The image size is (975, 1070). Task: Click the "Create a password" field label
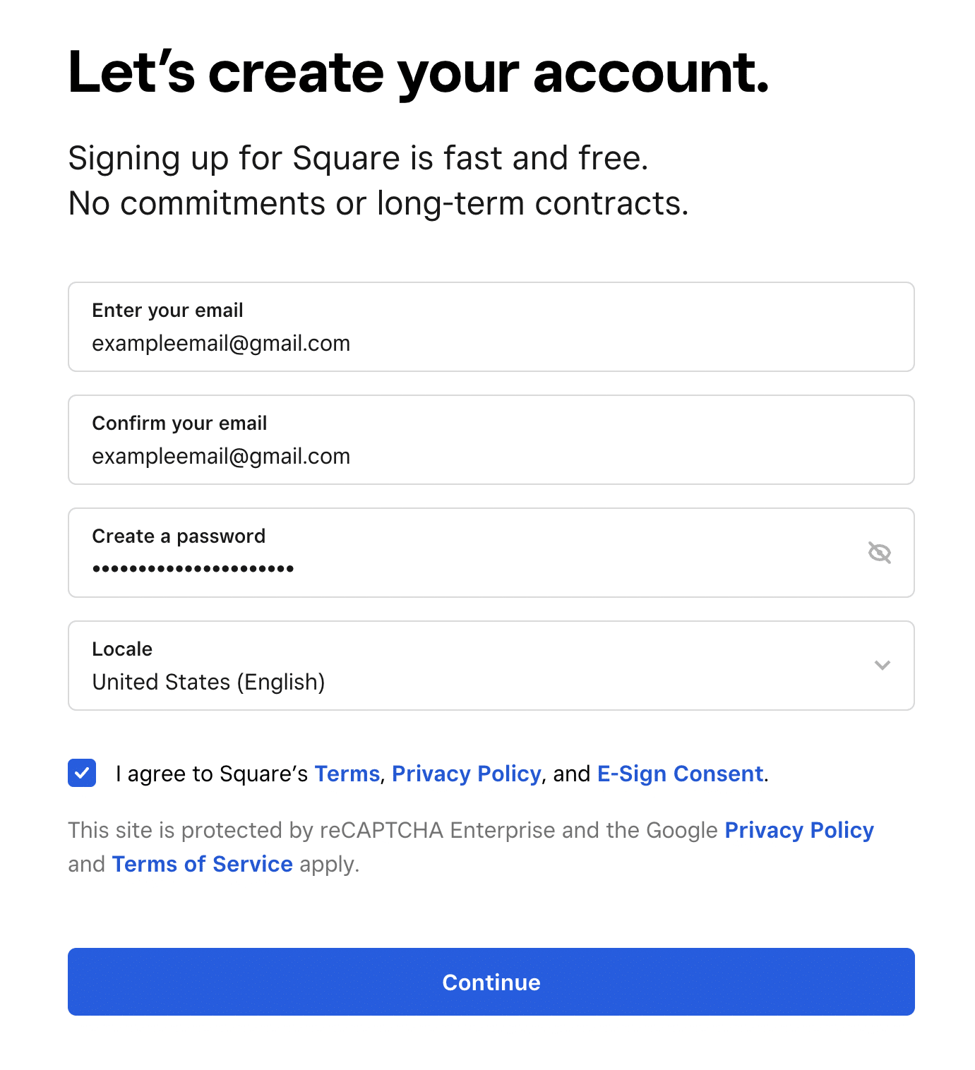point(179,536)
